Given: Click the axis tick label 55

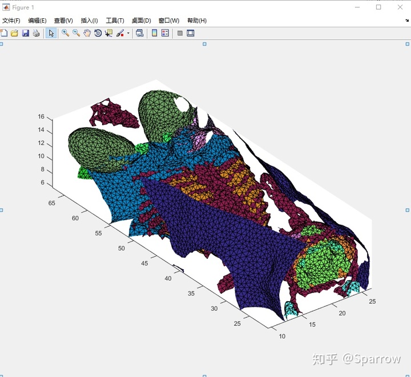Looking at the screenshot, I should (98, 233).
